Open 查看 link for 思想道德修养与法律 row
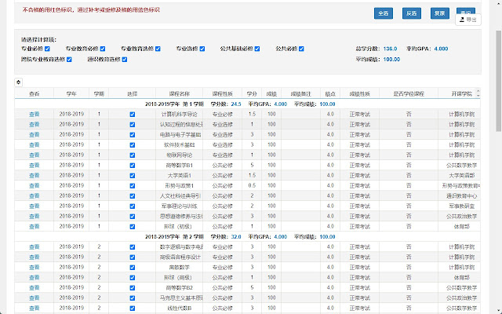 coord(35,217)
